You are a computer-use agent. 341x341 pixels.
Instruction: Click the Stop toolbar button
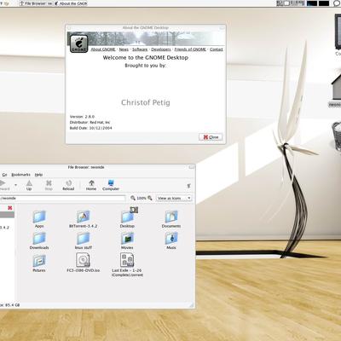(x=49, y=185)
